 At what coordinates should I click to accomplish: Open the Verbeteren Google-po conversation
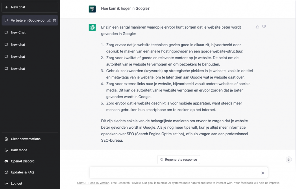(x=30, y=20)
